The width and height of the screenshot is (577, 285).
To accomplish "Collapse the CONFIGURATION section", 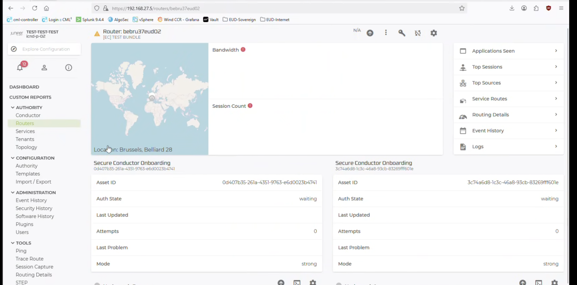I will [13, 158].
